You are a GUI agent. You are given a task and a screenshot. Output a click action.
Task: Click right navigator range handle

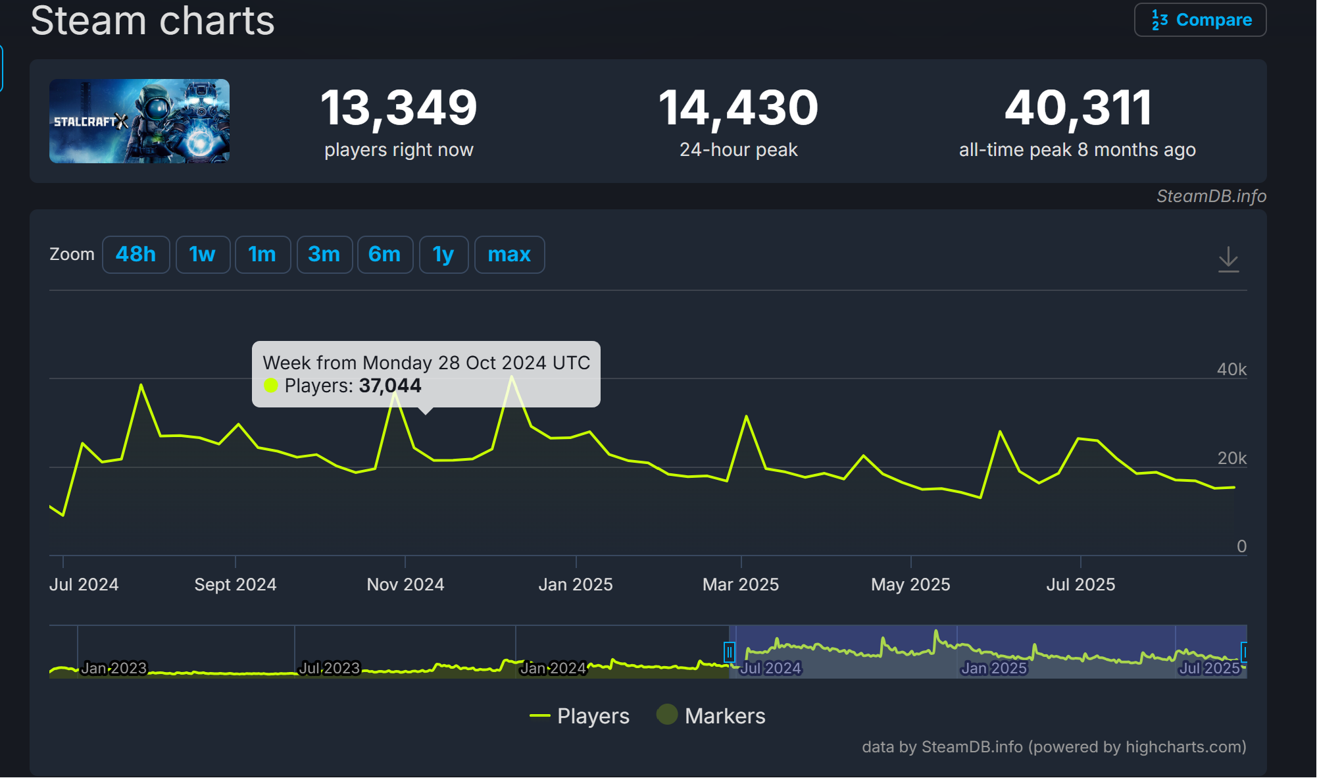(1243, 652)
